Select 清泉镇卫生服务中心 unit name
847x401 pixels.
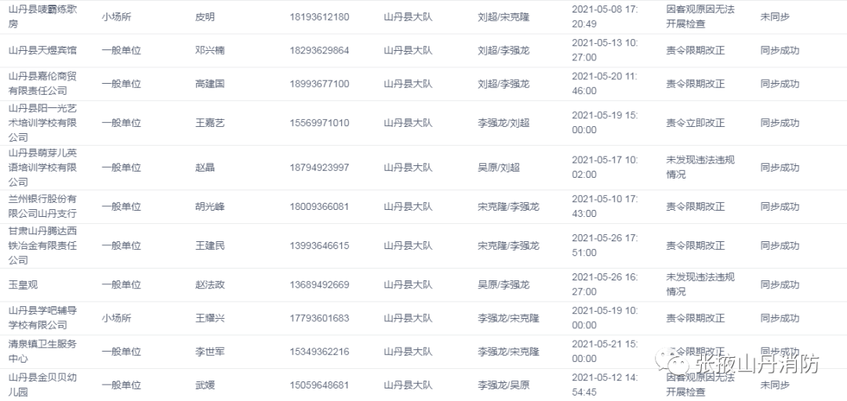pyautogui.click(x=42, y=352)
